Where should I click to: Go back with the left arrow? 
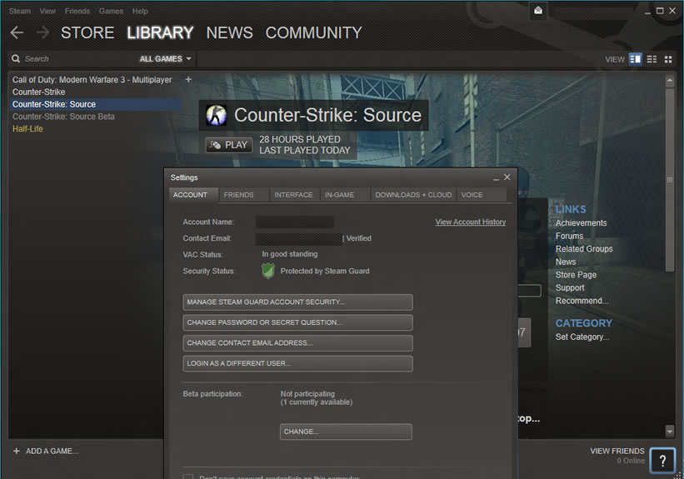click(17, 32)
